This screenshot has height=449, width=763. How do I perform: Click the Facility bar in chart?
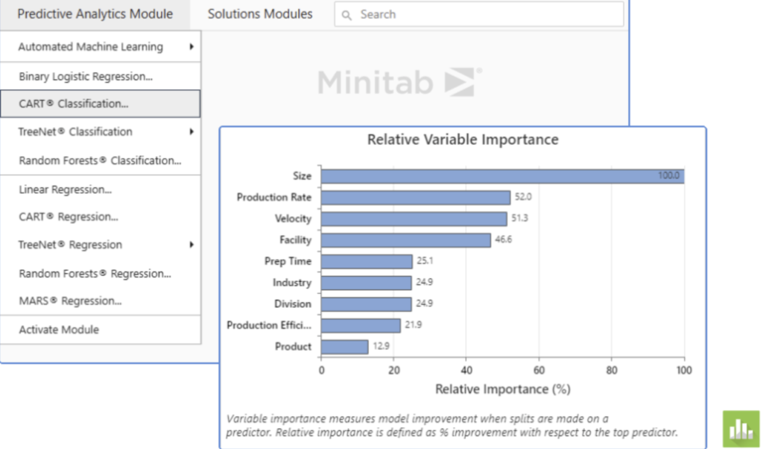click(x=406, y=240)
